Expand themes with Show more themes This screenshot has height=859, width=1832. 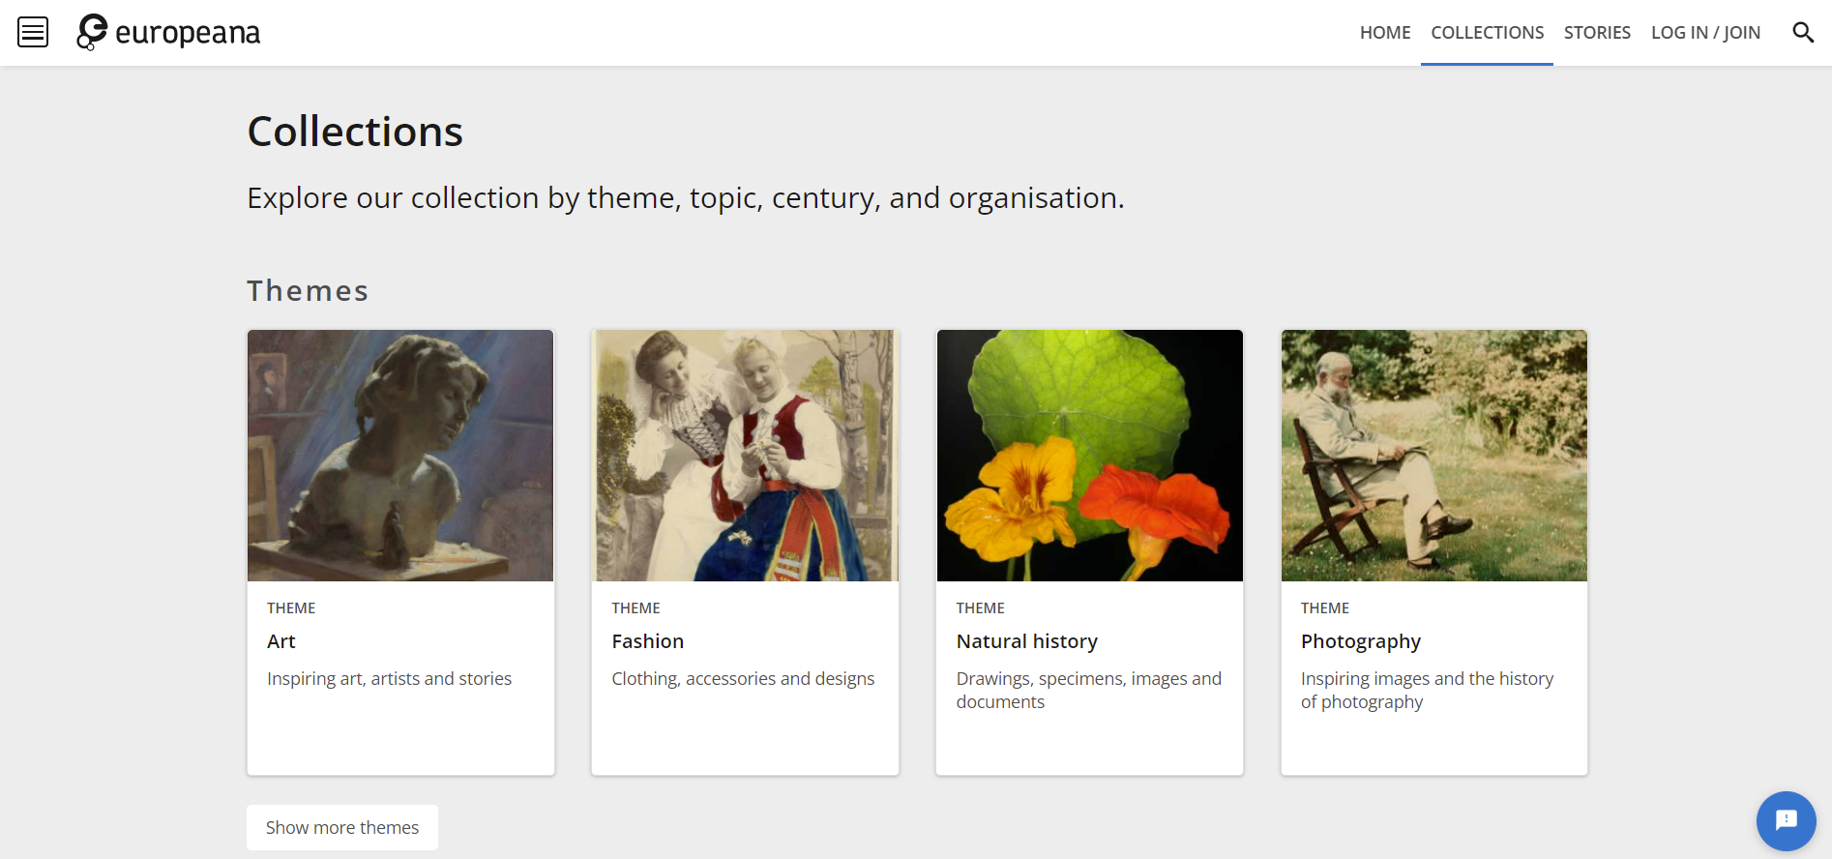342,827
